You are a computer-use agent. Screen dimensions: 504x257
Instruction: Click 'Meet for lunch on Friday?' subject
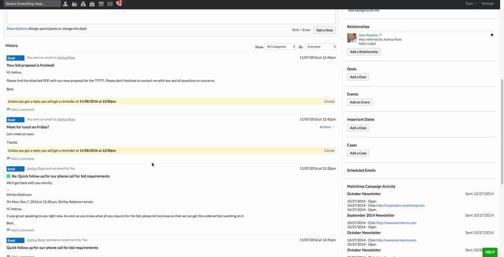pyautogui.click(x=28, y=127)
